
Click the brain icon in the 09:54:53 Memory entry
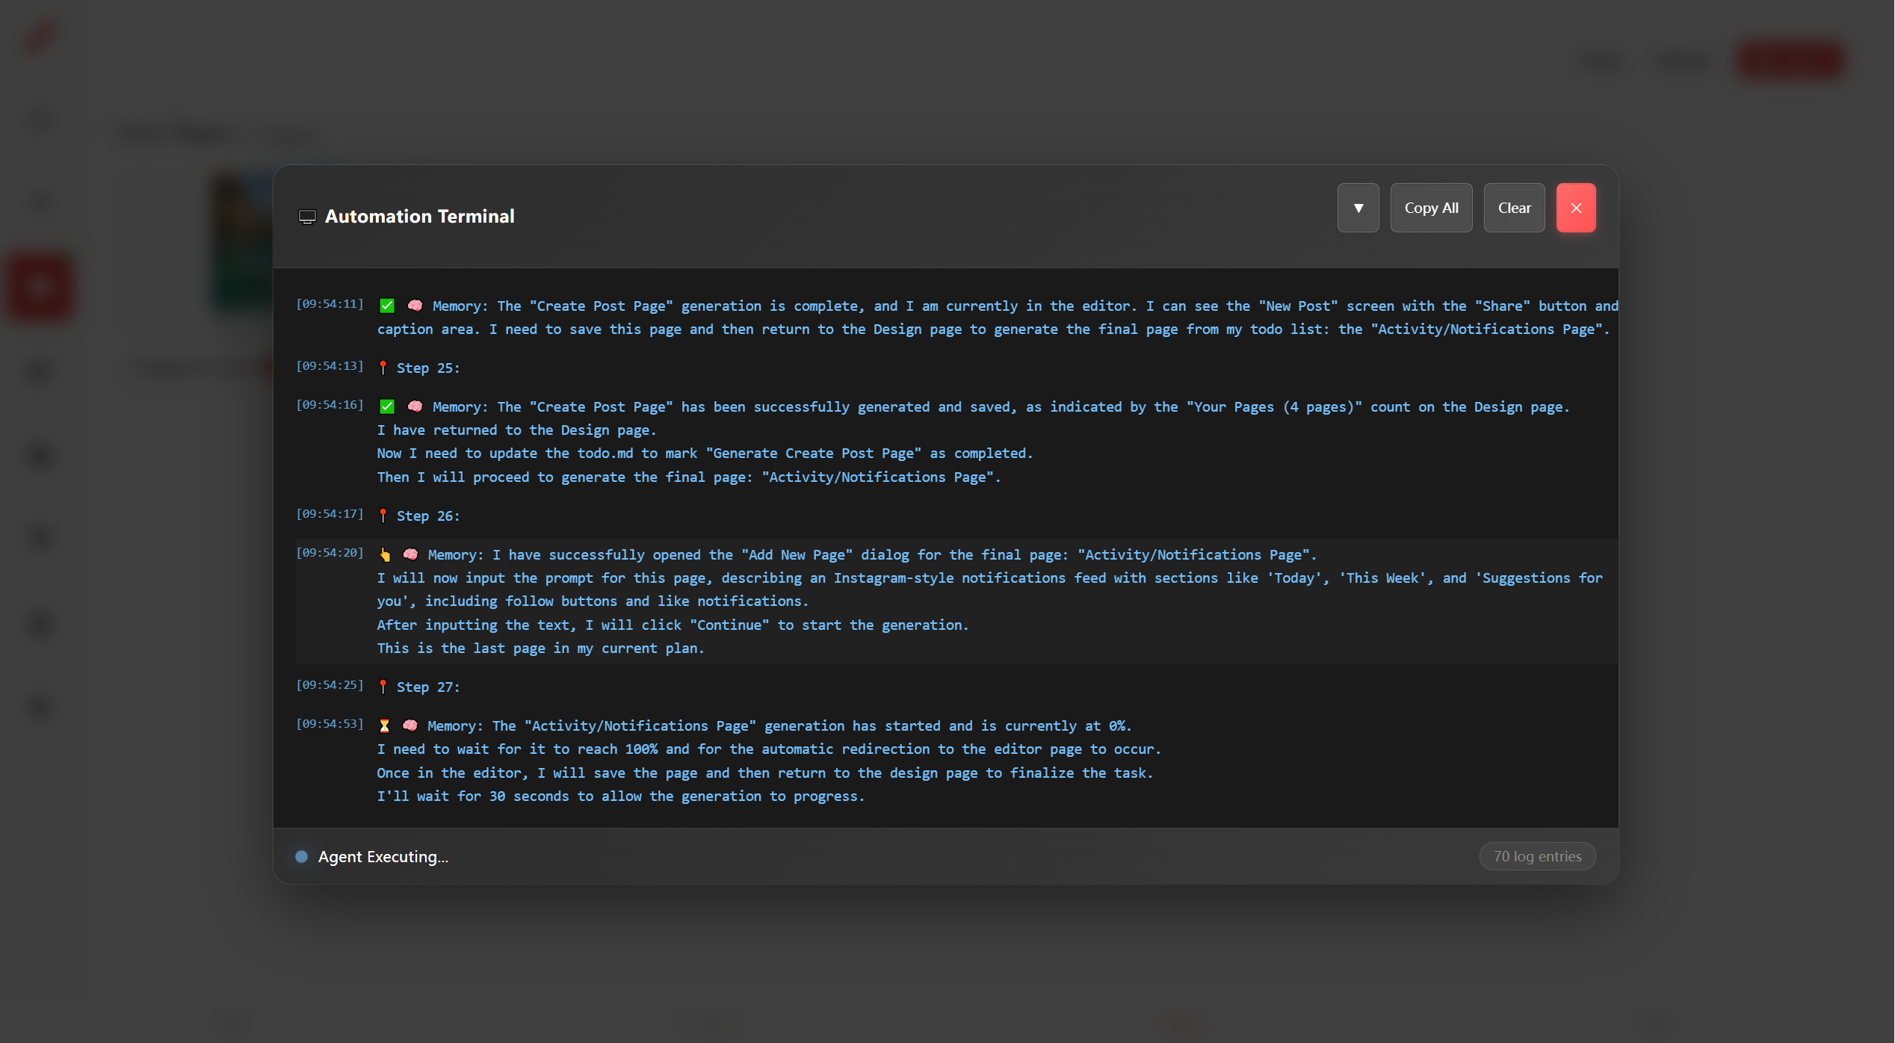point(410,725)
